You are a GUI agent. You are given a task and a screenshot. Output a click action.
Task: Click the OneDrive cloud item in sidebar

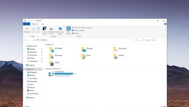click(31, 65)
